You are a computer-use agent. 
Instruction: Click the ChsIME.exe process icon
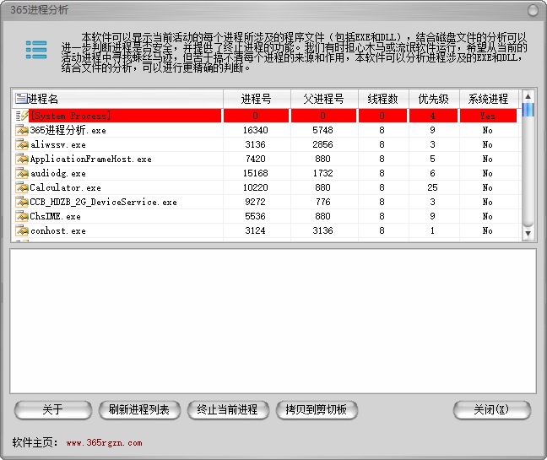pos(22,216)
